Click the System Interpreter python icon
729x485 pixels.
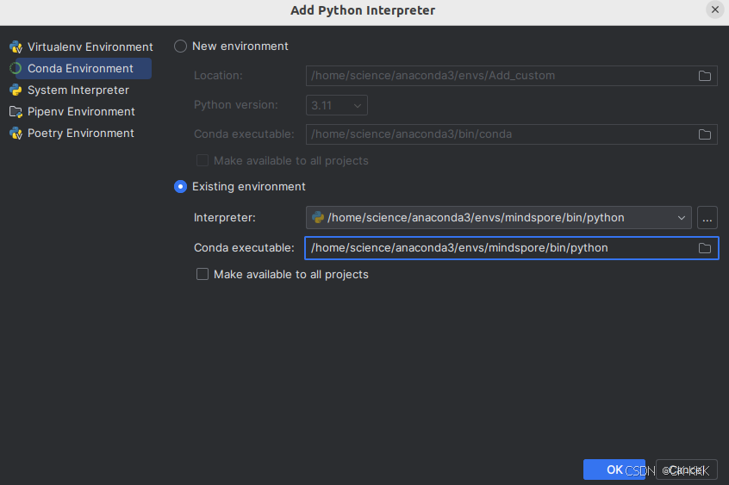16,90
